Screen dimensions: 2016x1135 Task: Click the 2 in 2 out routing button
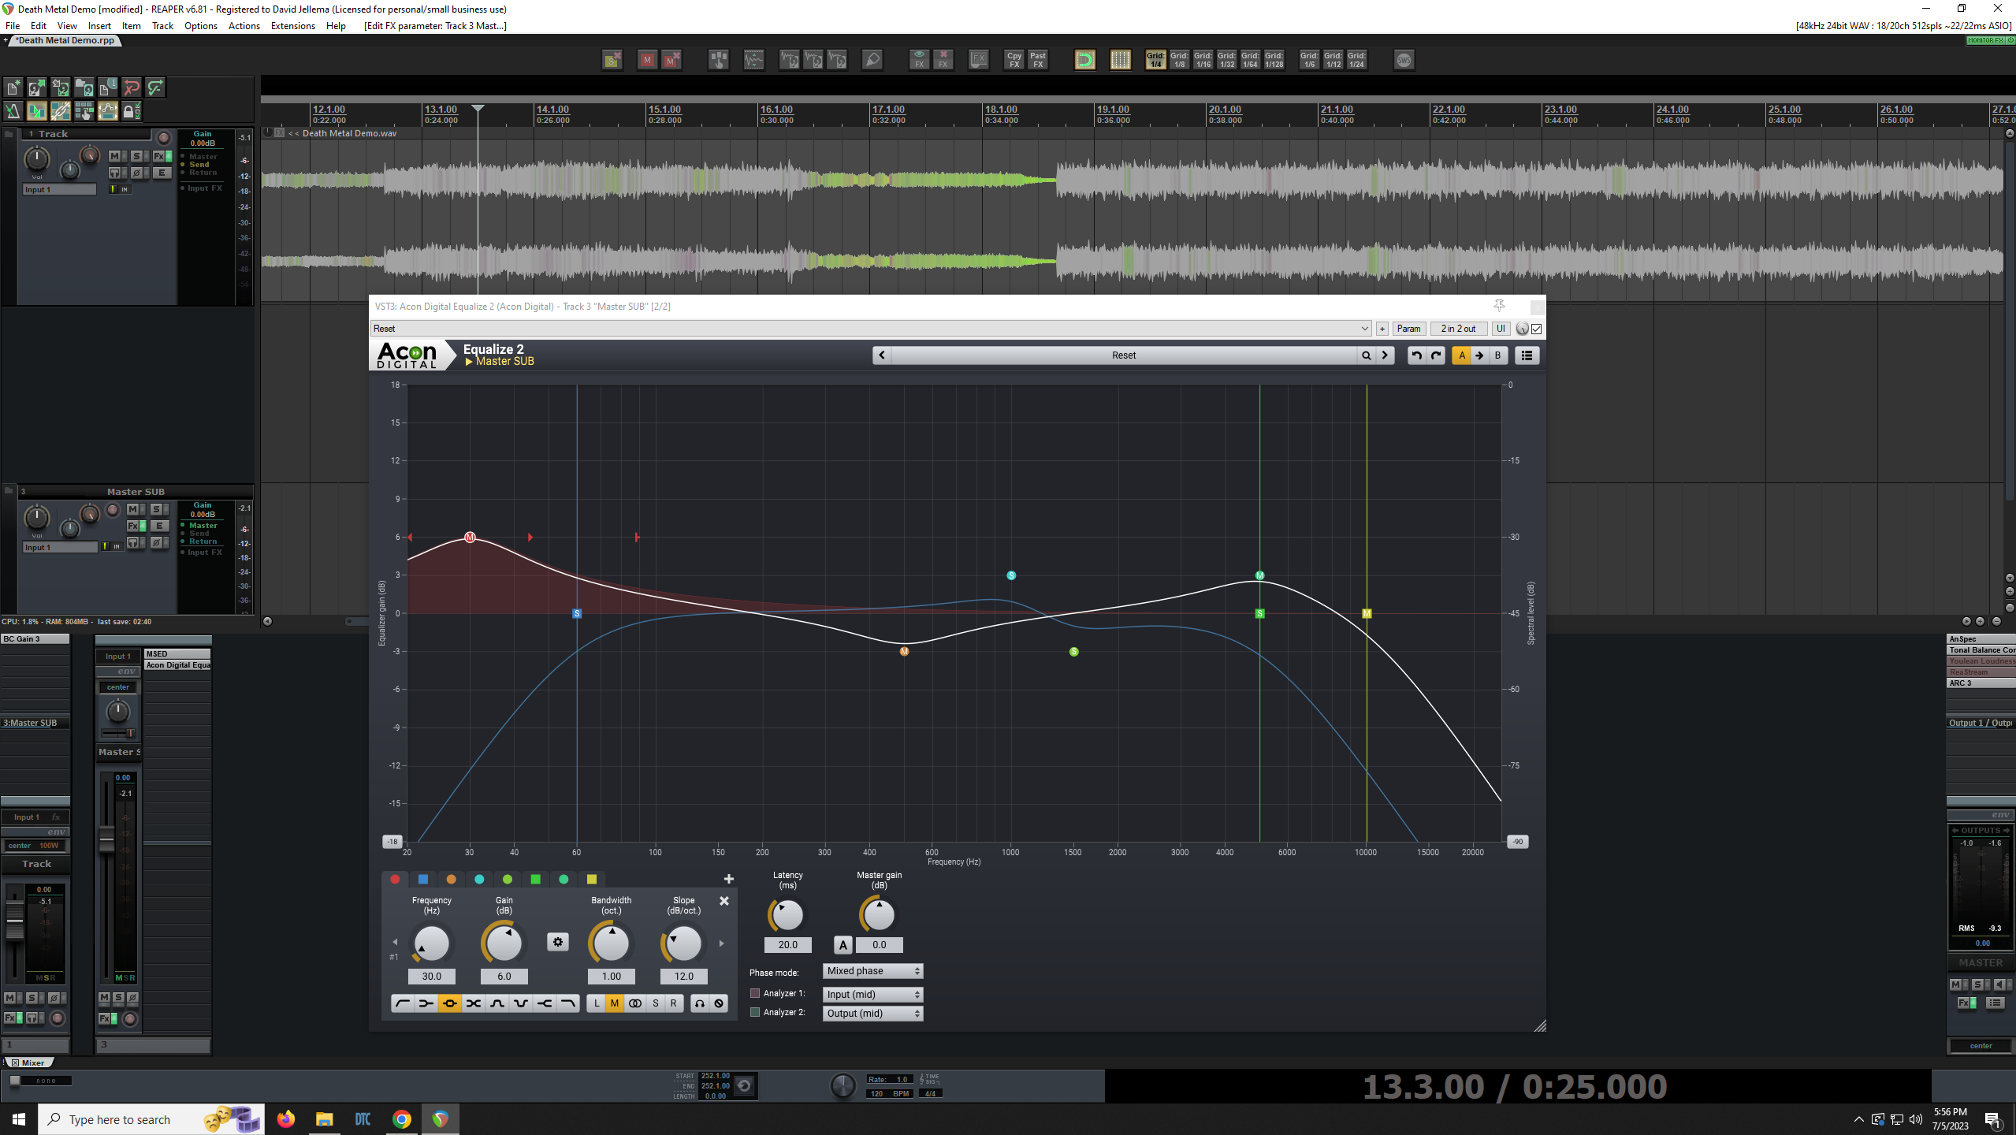pyautogui.click(x=1458, y=329)
